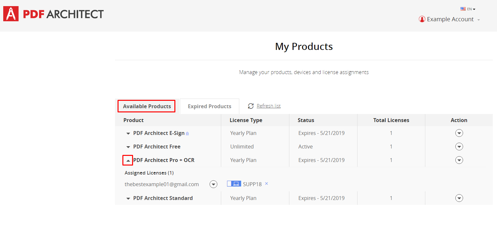
Task: Click Yearly Plan in the PDF Architect Pro + OCR row
Action: [243, 160]
